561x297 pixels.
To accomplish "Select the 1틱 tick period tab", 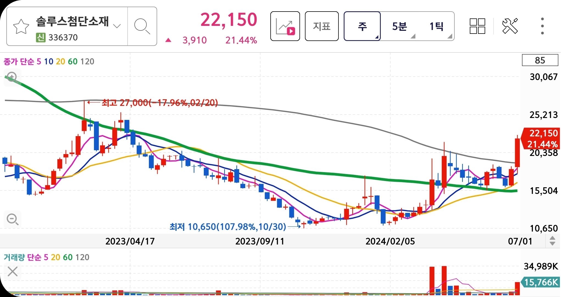I will [436, 26].
